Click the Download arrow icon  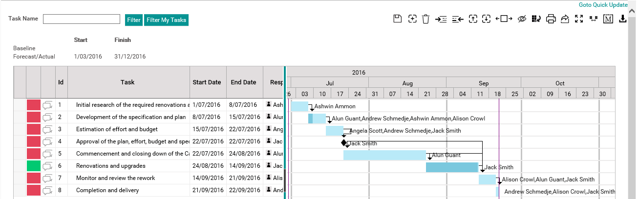click(622, 19)
